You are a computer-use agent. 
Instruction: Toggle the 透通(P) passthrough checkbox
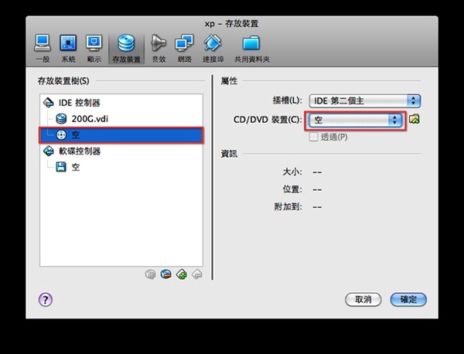point(313,137)
